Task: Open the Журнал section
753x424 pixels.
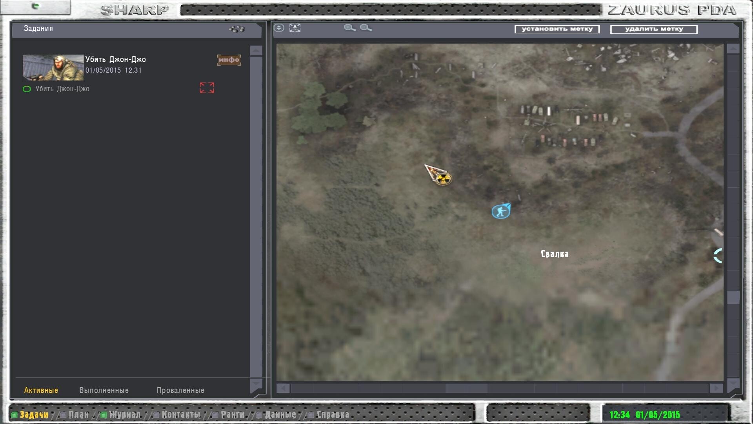Action: [124, 415]
